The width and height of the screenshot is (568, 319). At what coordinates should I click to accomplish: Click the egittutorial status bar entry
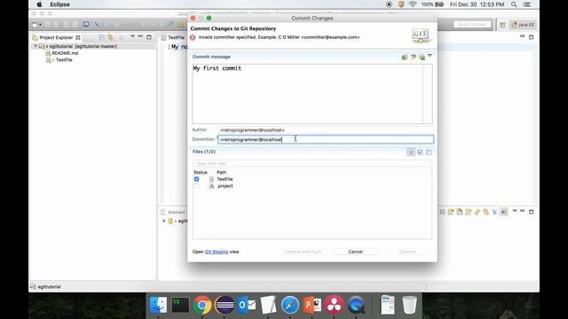(45, 286)
